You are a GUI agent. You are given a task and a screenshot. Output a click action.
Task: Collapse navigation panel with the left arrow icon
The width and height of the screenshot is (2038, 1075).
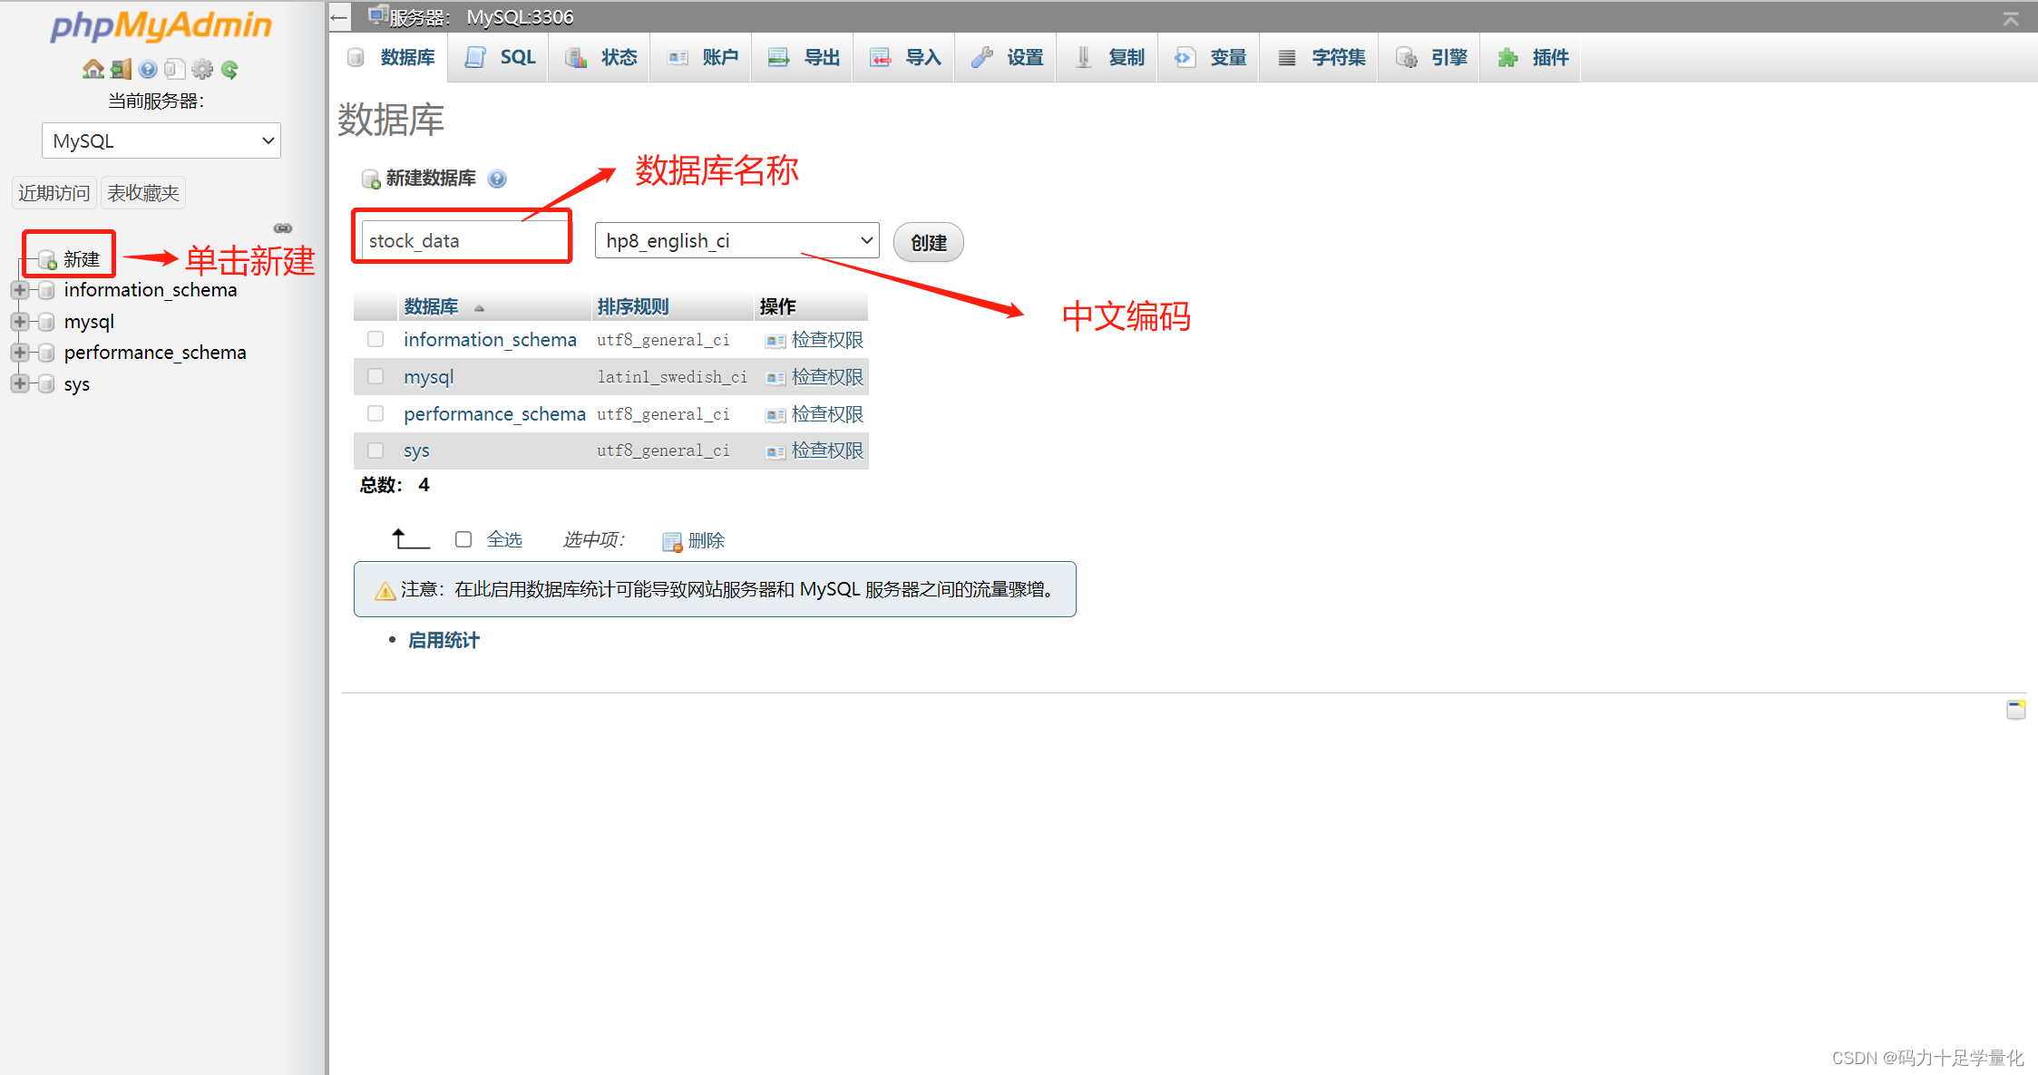tap(339, 17)
